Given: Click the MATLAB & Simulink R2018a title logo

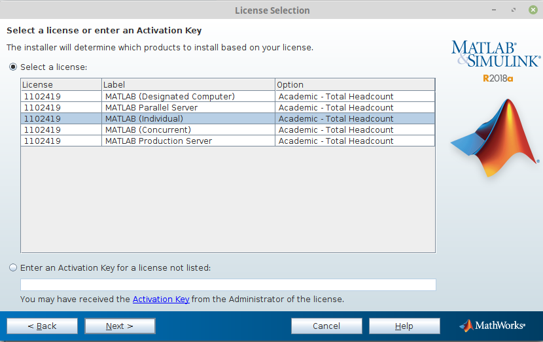Looking at the screenshot, I should point(495,60).
